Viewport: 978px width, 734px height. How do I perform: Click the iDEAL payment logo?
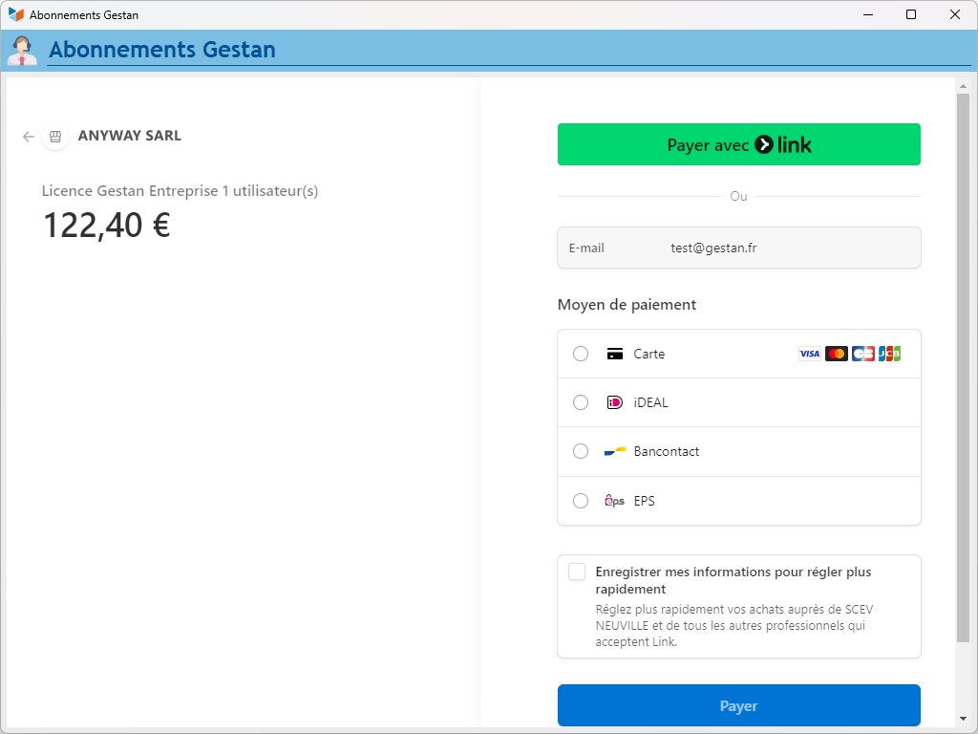click(x=615, y=402)
